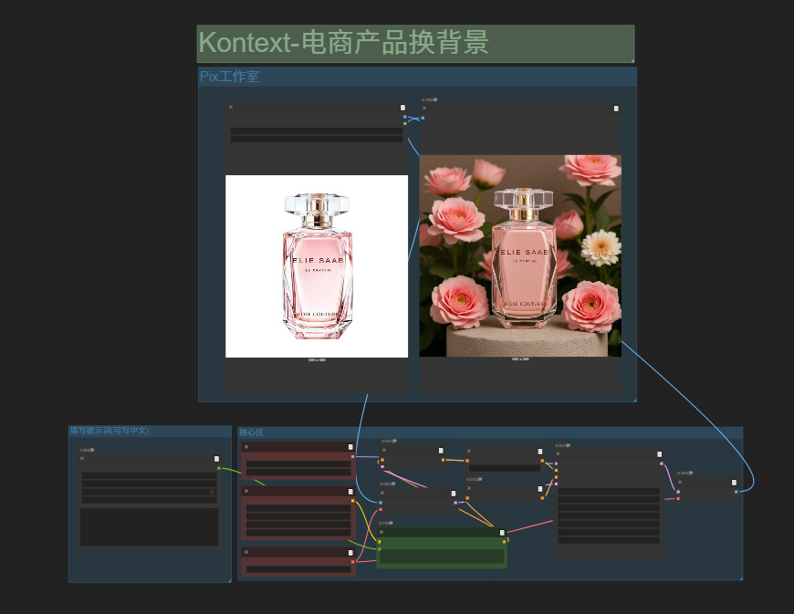Click the document icon on the rightmost small node in 核心区
The width and height of the screenshot is (794, 614).
[734, 483]
